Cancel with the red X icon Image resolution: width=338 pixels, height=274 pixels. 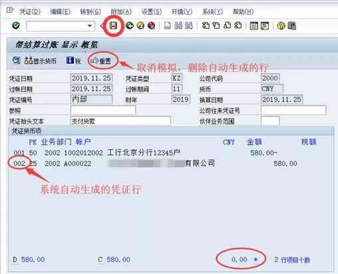[151, 26]
